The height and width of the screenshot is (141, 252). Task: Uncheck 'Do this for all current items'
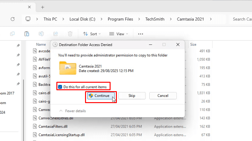(x=60, y=87)
